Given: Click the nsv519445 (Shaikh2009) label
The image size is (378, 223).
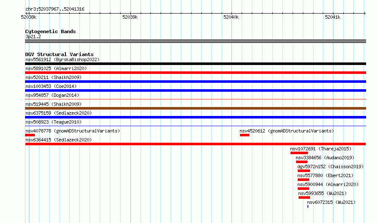Looking at the screenshot, I should pos(54,104).
